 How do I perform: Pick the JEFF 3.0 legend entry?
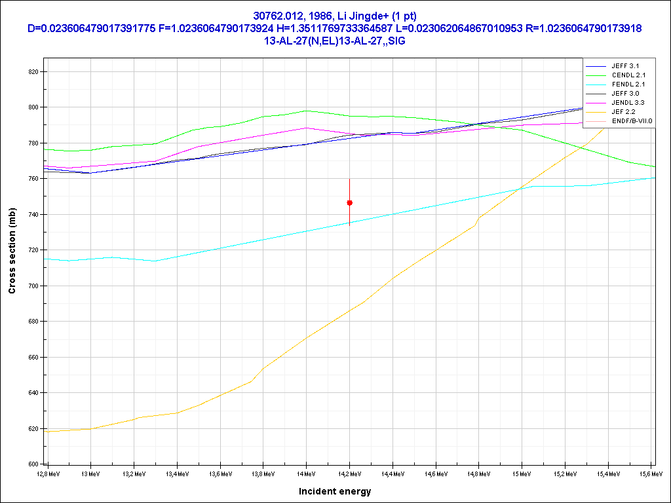624,94
